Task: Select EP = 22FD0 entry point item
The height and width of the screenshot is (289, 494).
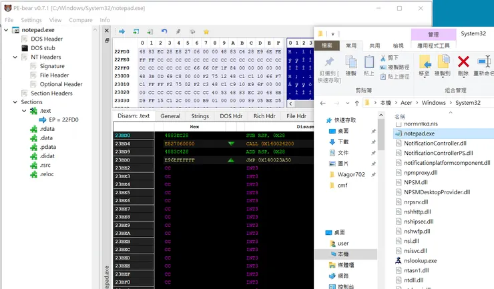Action: 63,119
